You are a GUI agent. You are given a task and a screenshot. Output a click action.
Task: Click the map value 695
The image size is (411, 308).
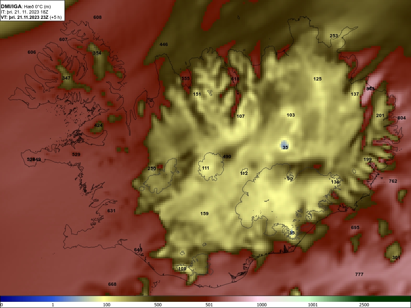[x=355, y=228]
